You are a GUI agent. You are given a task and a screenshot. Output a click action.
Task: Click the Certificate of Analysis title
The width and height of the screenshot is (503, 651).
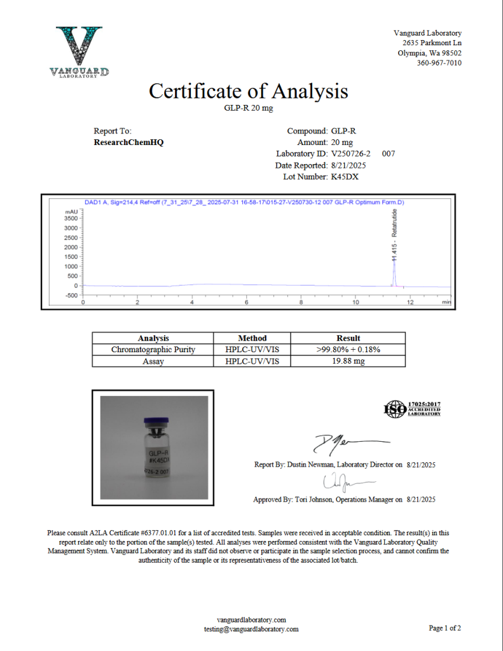coord(248,91)
